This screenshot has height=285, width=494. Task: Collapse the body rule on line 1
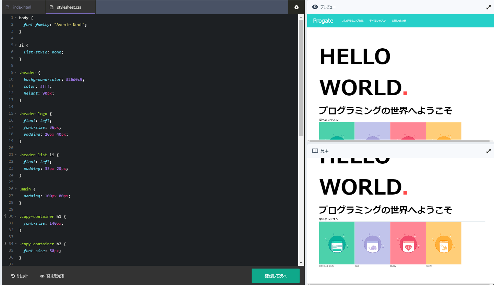click(x=16, y=17)
